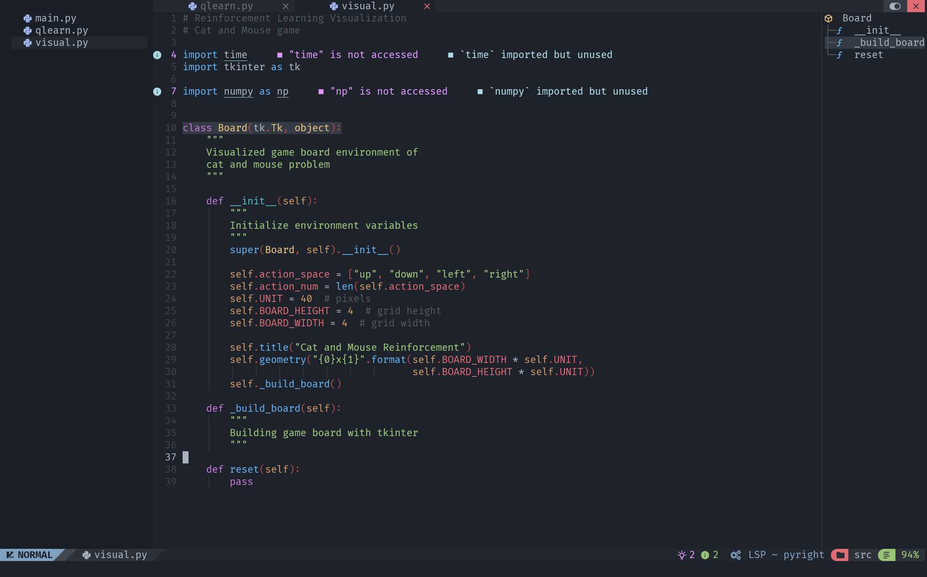Image resolution: width=927 pixels, height=577 pixels.
Task: Collapse the Board node in symbols outline
Action: tap(857, 19)
